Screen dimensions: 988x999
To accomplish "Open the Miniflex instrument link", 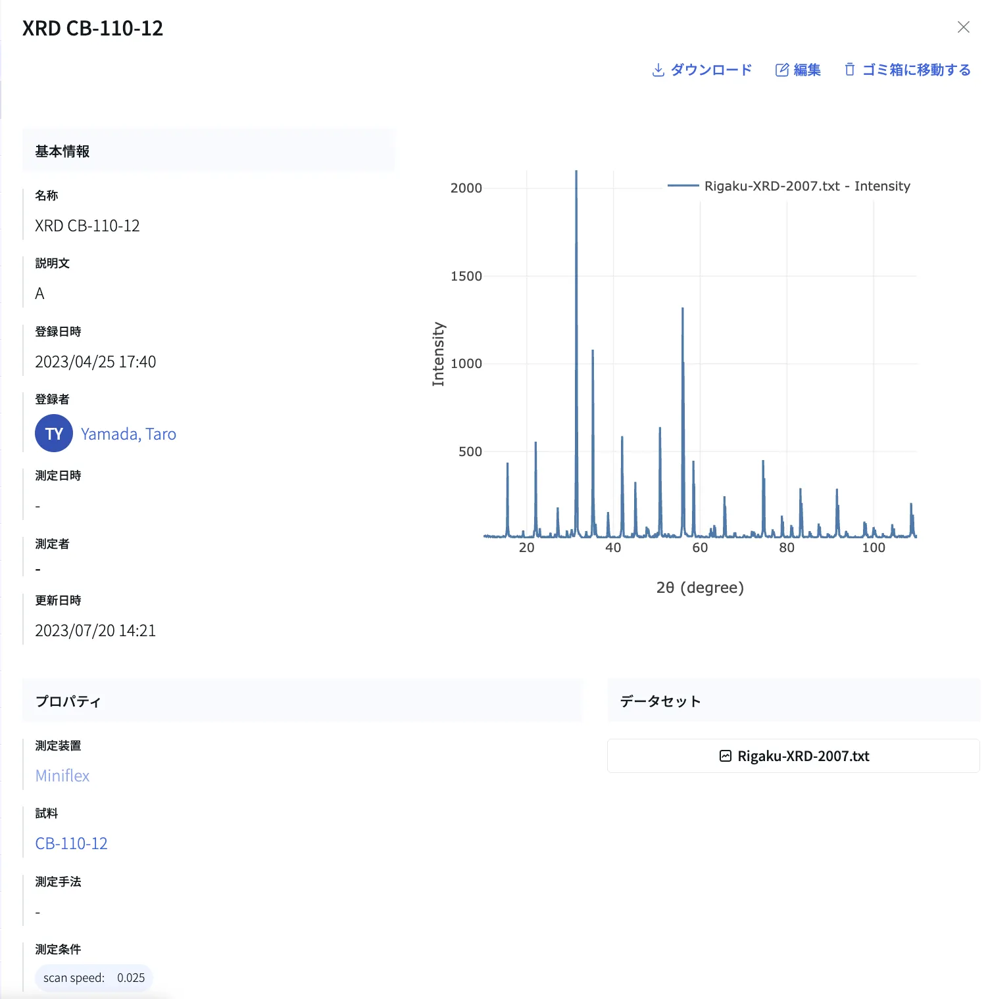I will [62, 776].
